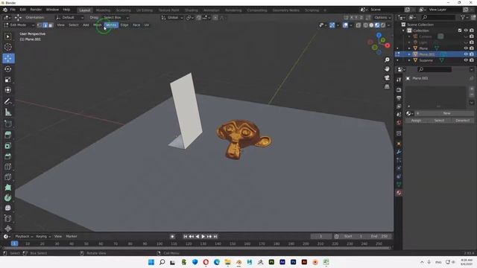Open the Keying dropdown in timeline

click(x=43, y=237)
